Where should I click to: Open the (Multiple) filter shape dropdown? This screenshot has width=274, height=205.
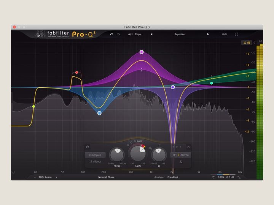pyautogui.click(x=95, y=155)
